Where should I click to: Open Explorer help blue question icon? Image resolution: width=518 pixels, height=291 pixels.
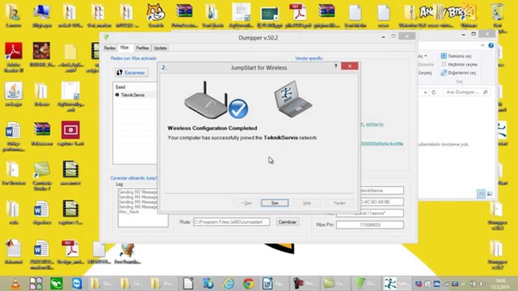pos(491,46)
